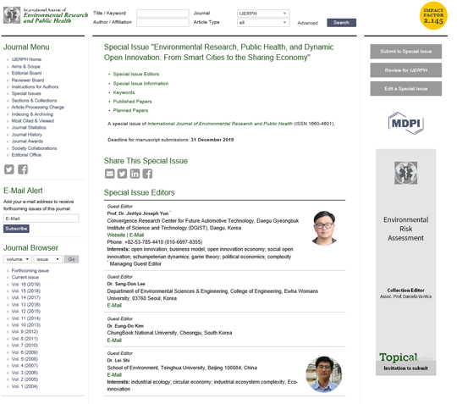The width and height of the screenshot is (457, 404).
Task: Jump to Special Issue Information link
Action: point(140,83)
